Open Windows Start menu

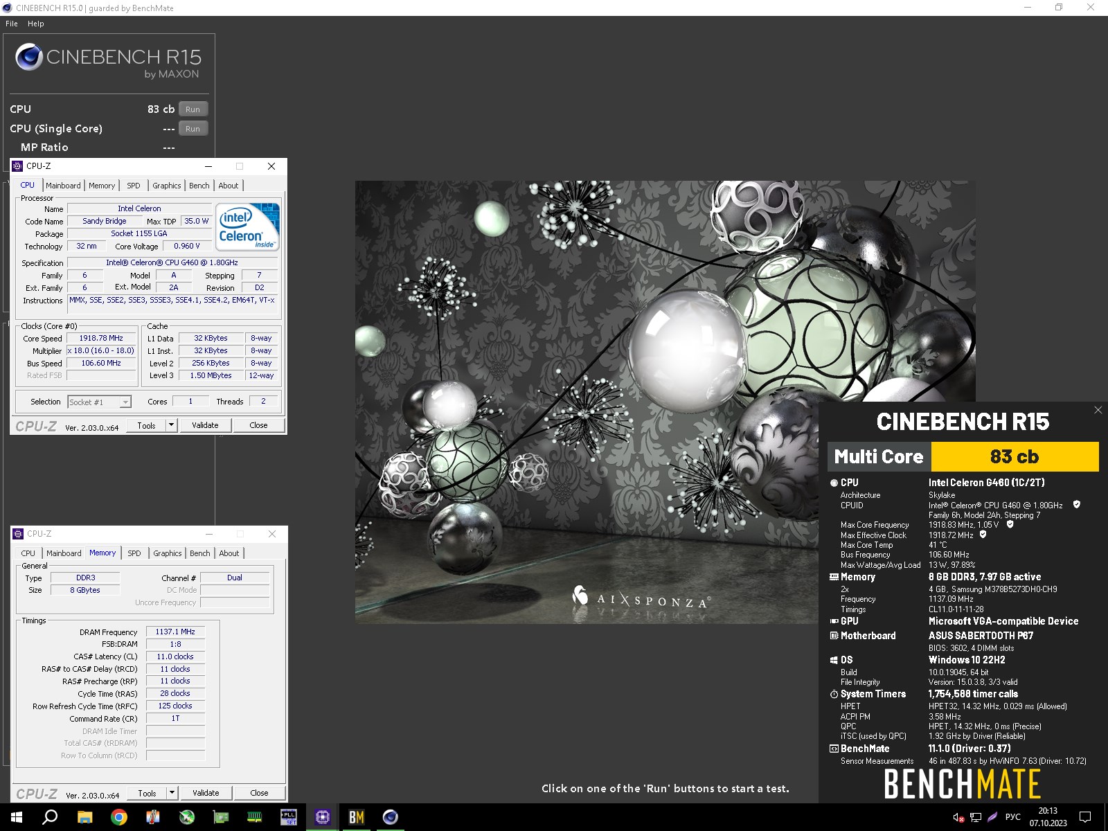click(17, 817)
